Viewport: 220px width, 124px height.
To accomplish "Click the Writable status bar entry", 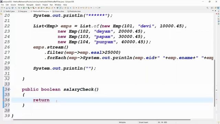I will coord(122,122).
